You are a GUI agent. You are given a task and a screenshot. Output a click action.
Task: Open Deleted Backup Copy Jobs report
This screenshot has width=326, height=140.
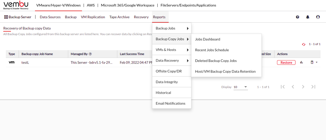tap(226, 61)
